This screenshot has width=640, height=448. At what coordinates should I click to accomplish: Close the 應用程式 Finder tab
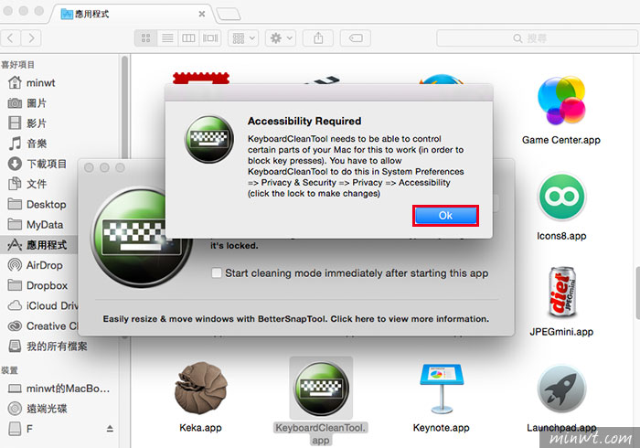[202, 14]
